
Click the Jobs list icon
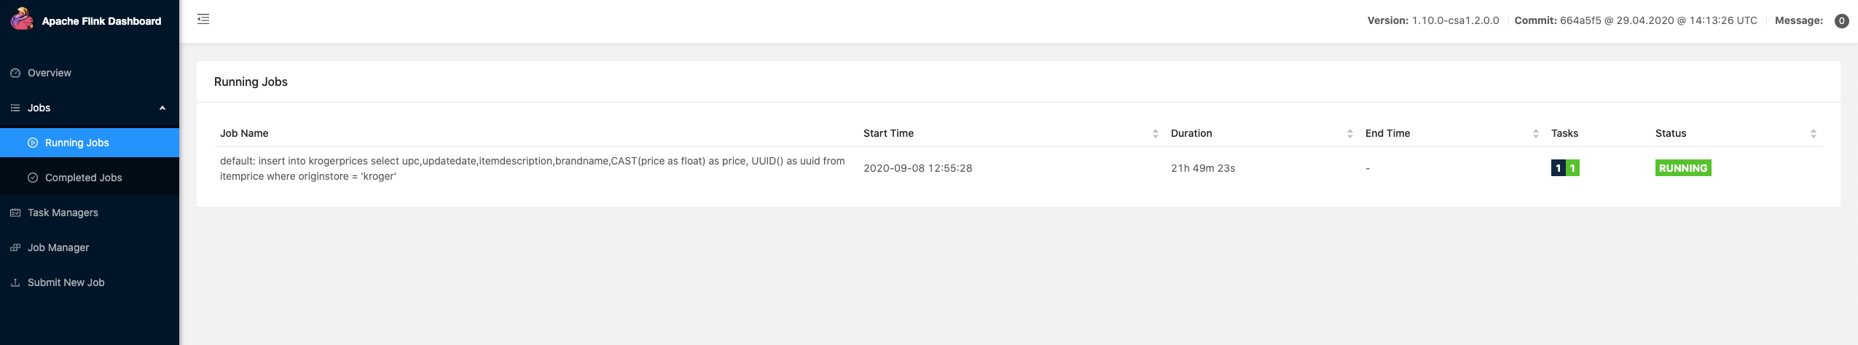click(15, 108)
